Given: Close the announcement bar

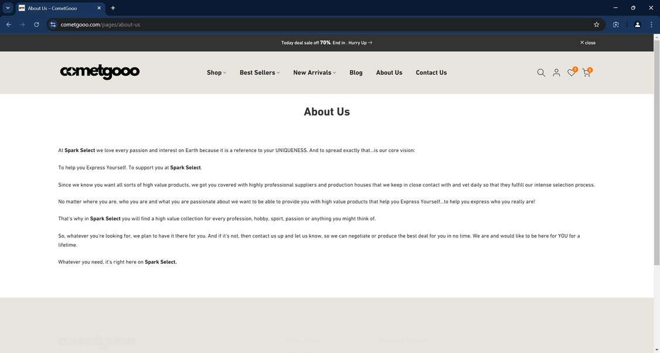Looking at the screenshot, I should click(587, 43).
